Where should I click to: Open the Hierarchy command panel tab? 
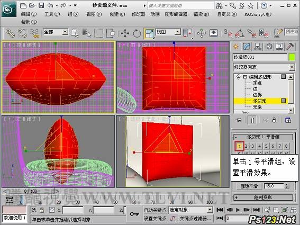tap(258, 47)
